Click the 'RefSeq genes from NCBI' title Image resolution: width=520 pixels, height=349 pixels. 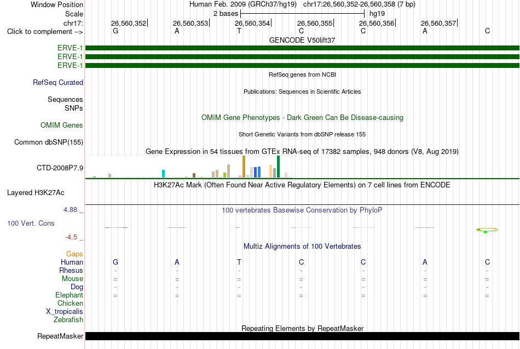(x=303, y=75)
